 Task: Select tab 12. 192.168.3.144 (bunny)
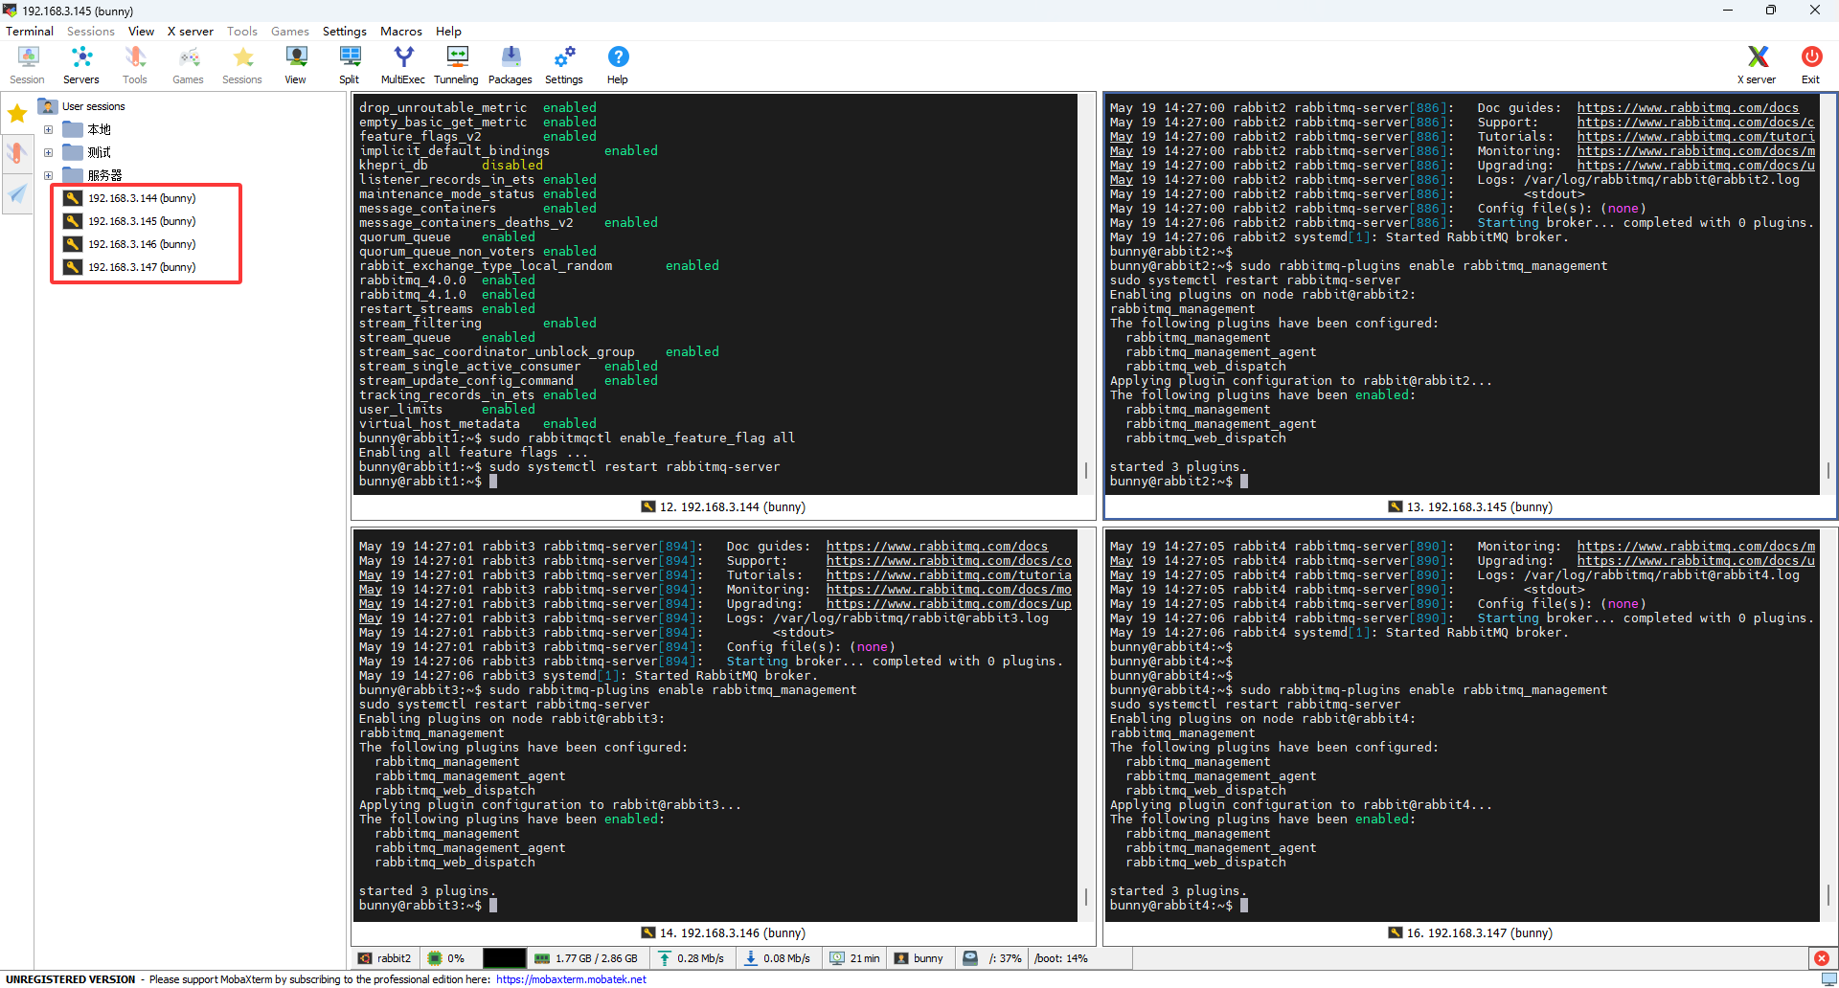[x=723, y=506]
